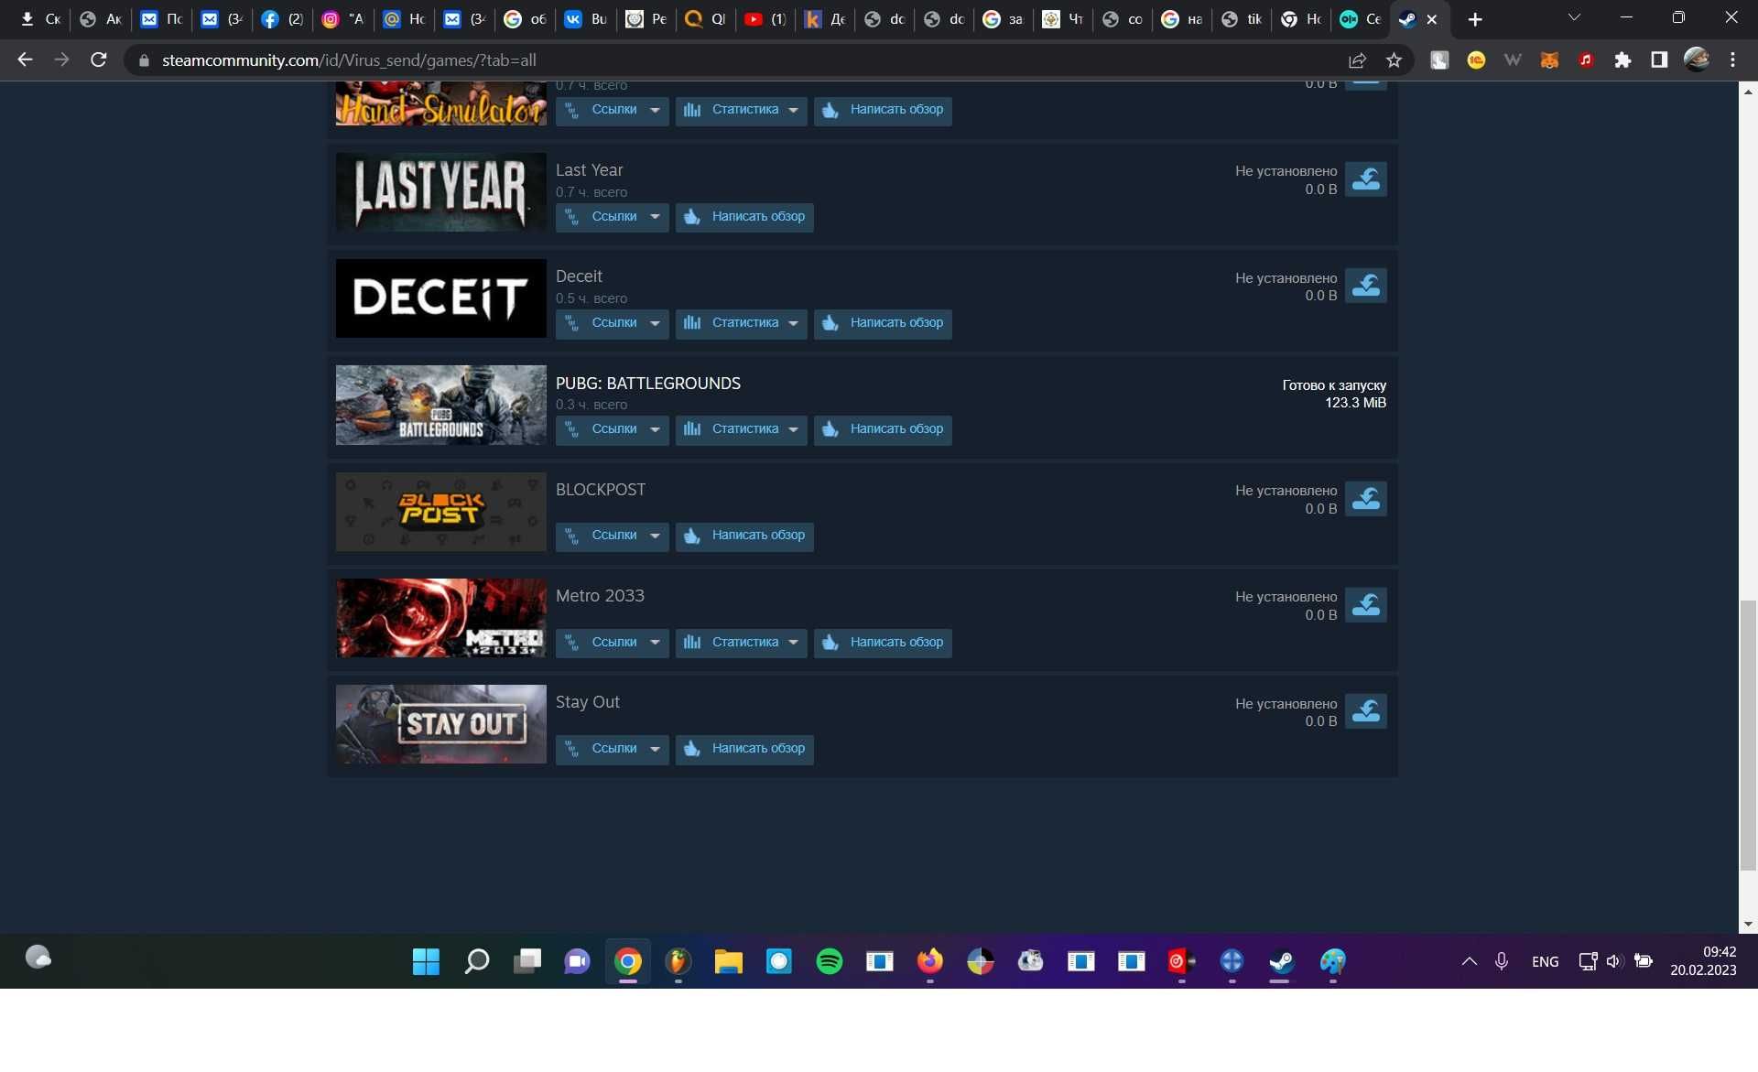Reload the Steam community page
The height and width of the screenshot is (1072, 1758).
click(98, 60)
